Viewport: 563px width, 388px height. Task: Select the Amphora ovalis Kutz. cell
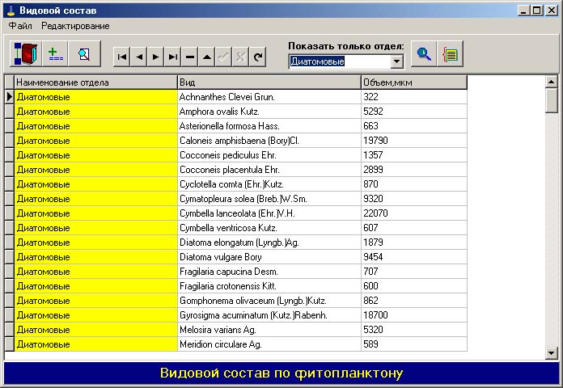[269, 112]
